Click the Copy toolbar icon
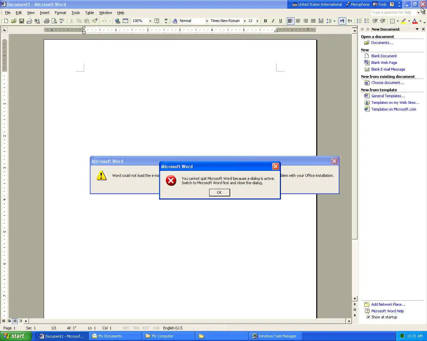Viewport: 427px width, 341px height. click(x=79, y=21)
